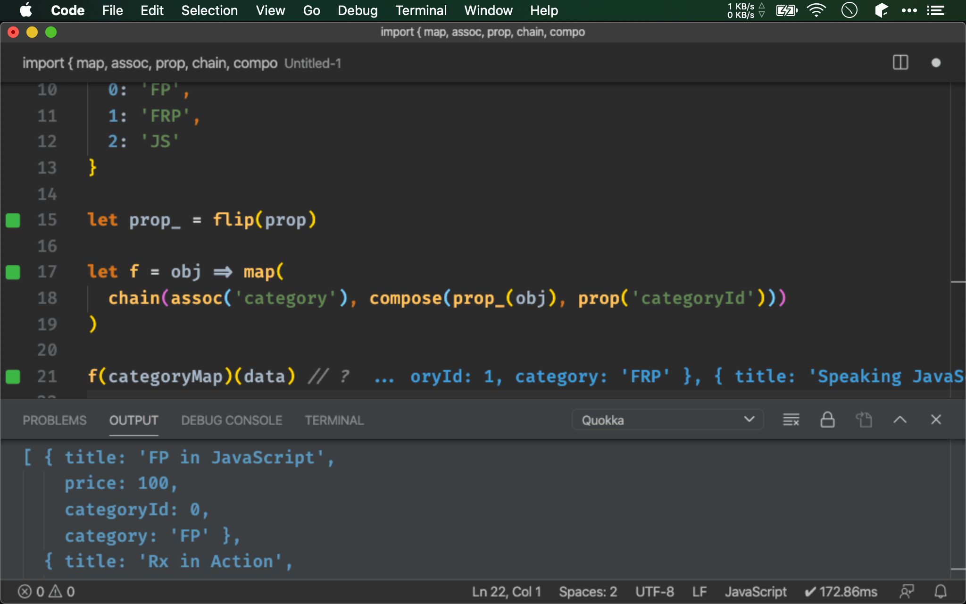
Task: Click line number 18 in gutter
Action: (x=47, y=298)
